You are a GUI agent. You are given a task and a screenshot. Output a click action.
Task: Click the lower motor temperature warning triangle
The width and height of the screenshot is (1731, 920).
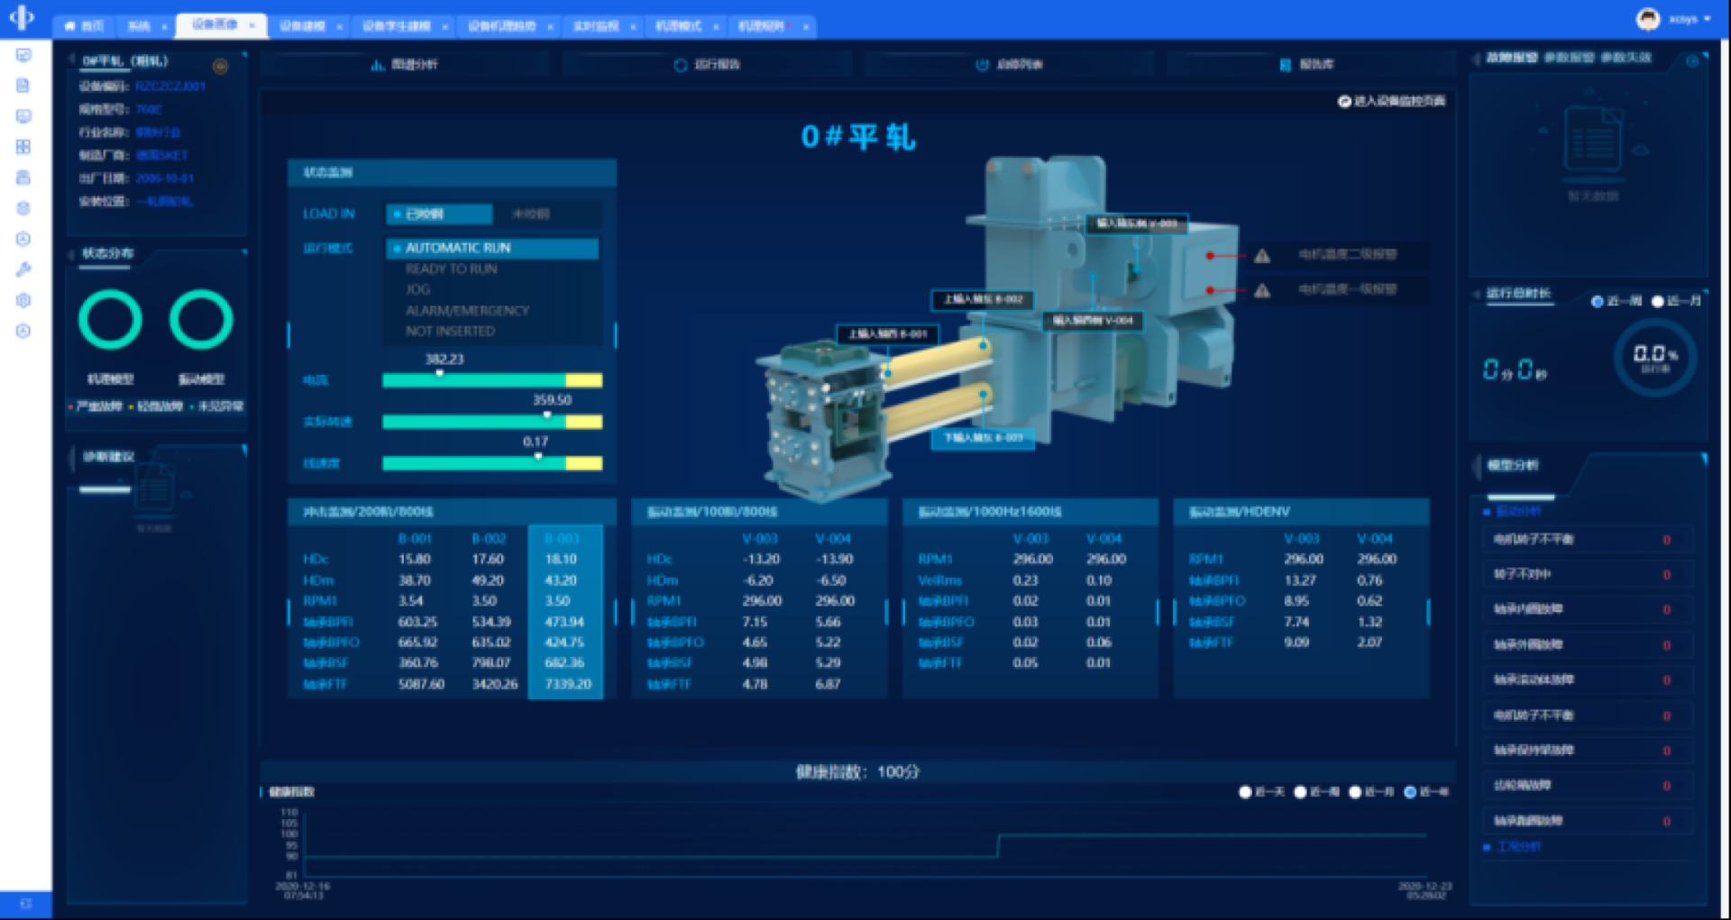click(x=1262, y=290)
